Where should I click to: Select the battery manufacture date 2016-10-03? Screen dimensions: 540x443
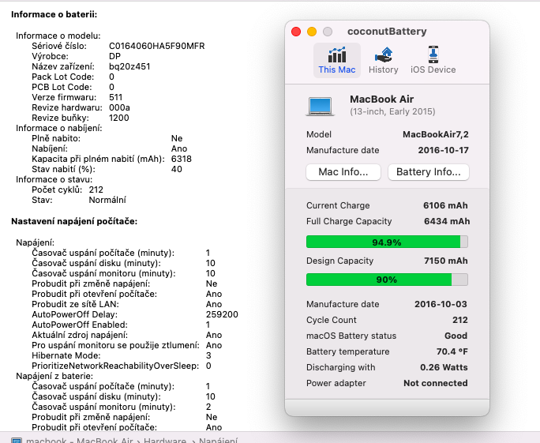441,304
